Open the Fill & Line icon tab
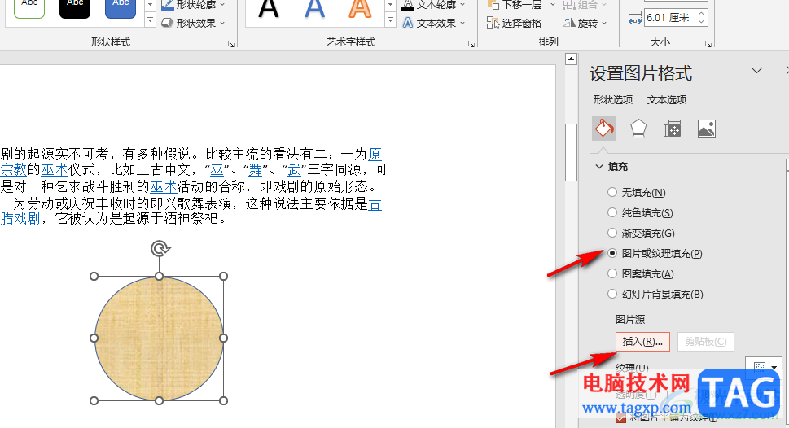The height and width of the screenshot is (428, 789). 604,129
